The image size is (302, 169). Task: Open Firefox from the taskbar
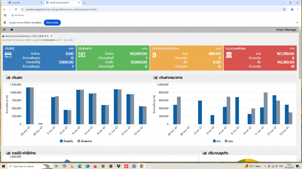(95, 166)
